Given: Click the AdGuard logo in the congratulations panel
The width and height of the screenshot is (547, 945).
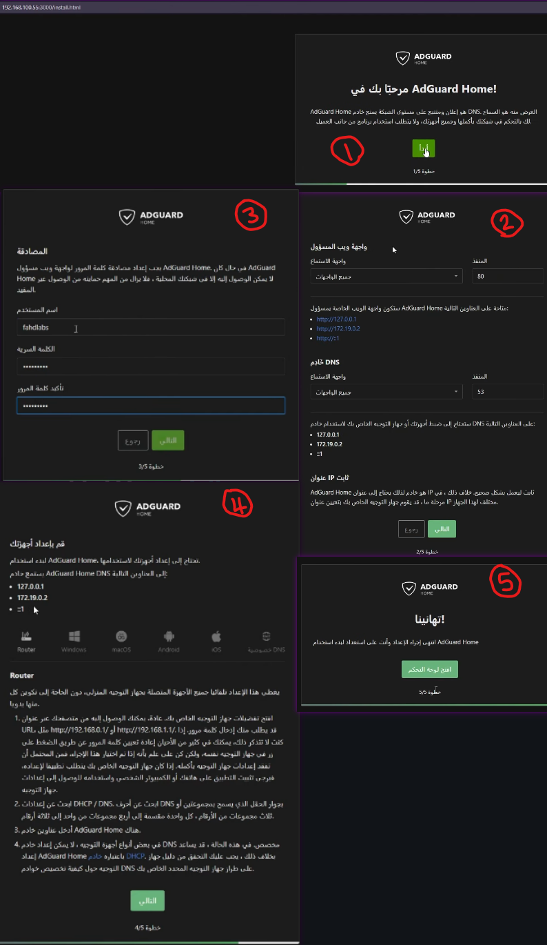Looking at the screenshot, I should [x=429, y=589].
